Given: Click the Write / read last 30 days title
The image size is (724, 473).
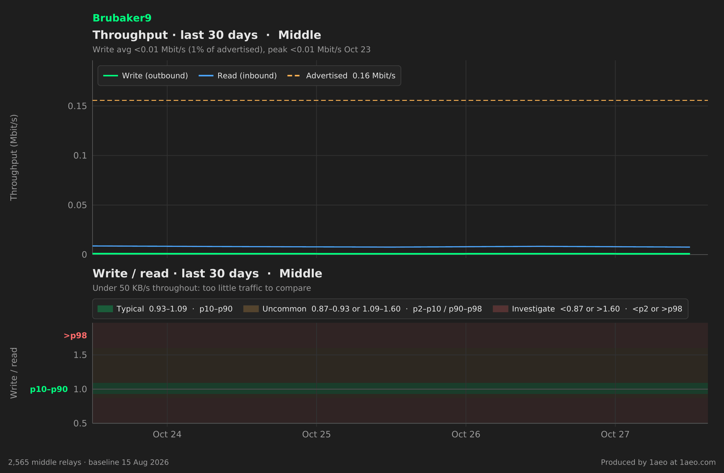Looking at the screenshot, I should [207, 274].
